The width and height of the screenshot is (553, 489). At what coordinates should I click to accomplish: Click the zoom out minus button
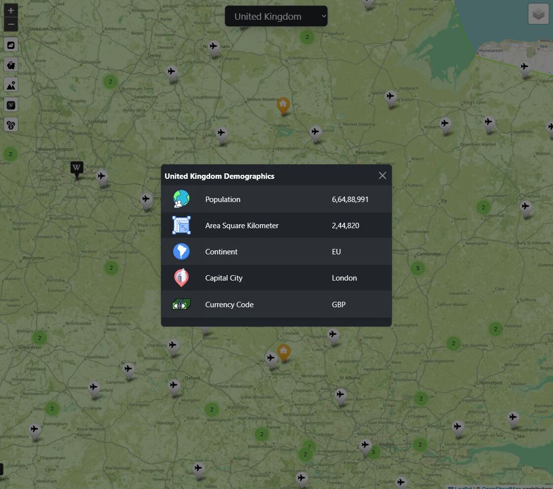(x=11, y=24)
